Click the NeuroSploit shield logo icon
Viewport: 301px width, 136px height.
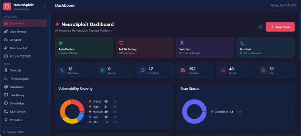tap(7, 7)
